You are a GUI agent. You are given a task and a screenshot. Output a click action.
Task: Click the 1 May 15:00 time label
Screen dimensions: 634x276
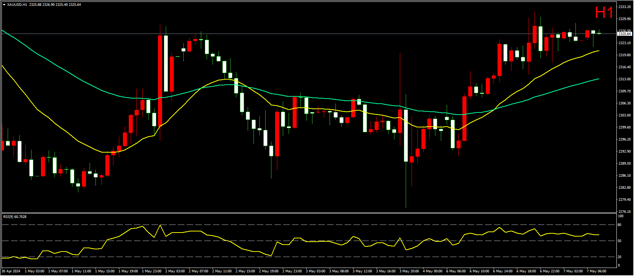click(x=105, y=271)
